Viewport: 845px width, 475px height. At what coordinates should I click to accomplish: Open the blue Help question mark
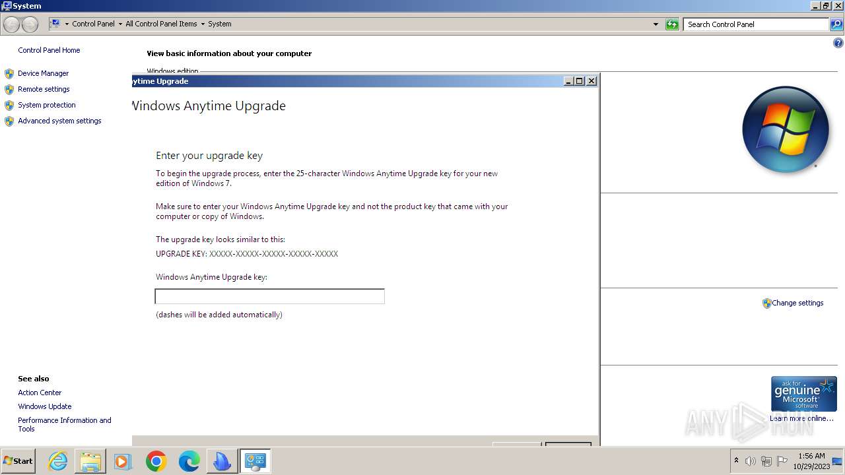(838, 44)
